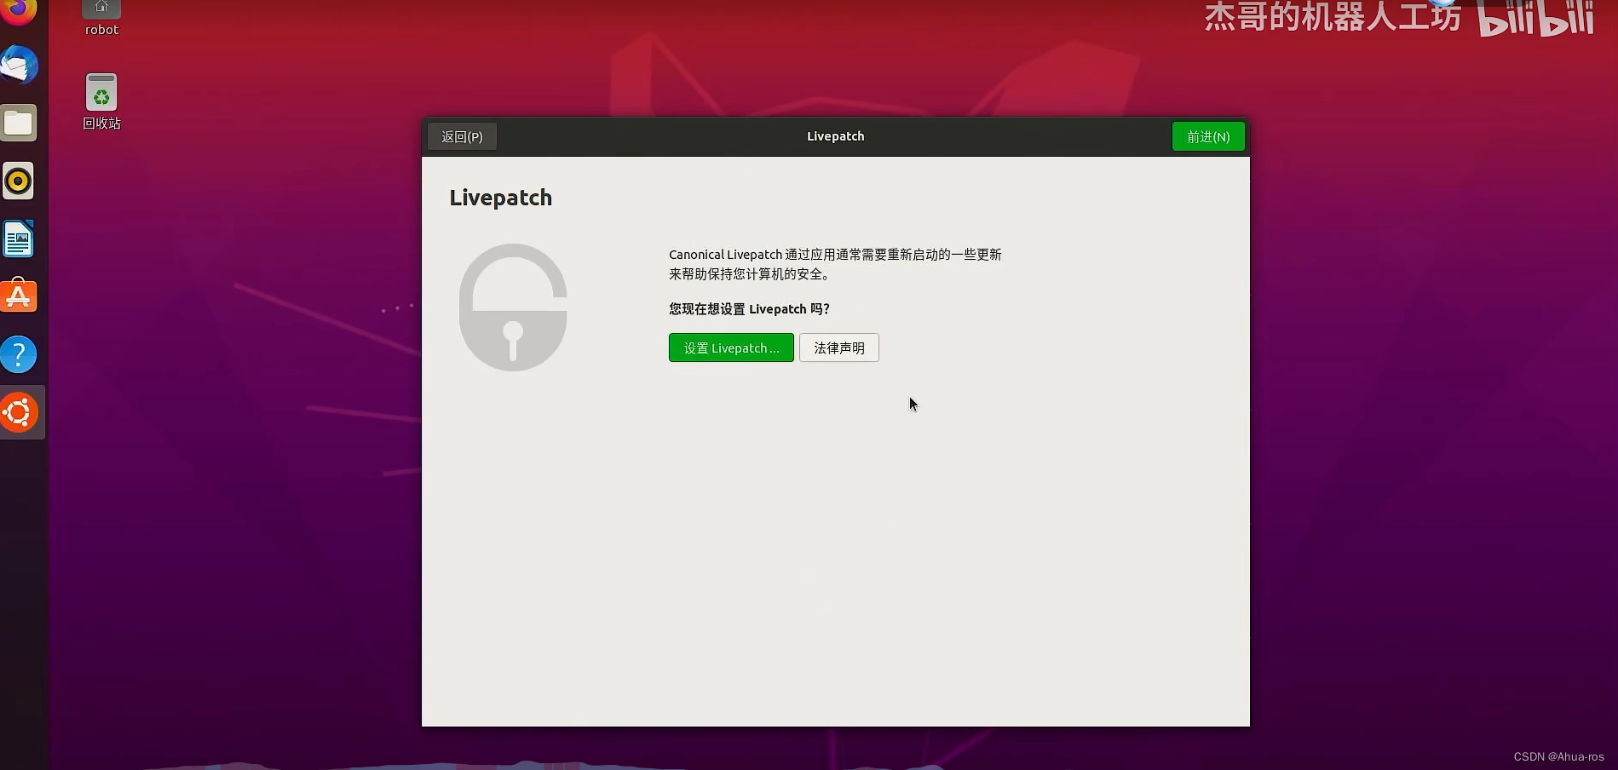Screen dimensions: 1618x770
Task: Open the 回收站 trash desktop icon
Action: coord(101,101)
